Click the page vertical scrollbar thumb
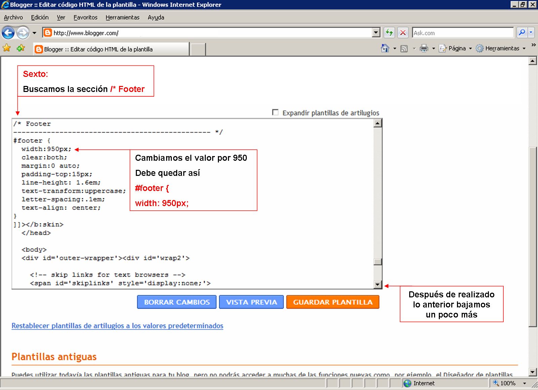The image size is (538, 390). pos(533,237)
